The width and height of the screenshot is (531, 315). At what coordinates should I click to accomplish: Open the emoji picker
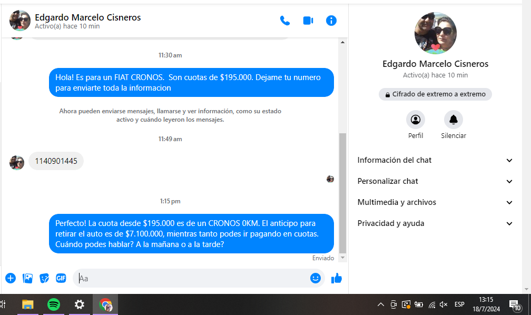click(316, 278)
